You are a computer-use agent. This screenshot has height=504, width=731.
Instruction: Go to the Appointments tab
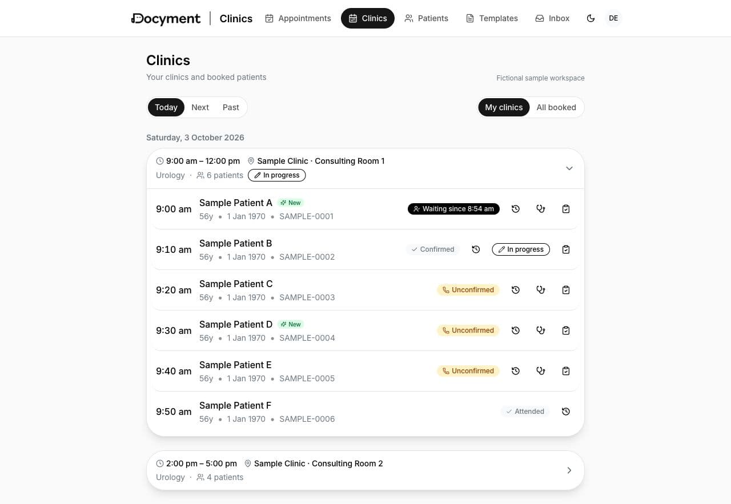pyautogui.click(x=298, y=18)
